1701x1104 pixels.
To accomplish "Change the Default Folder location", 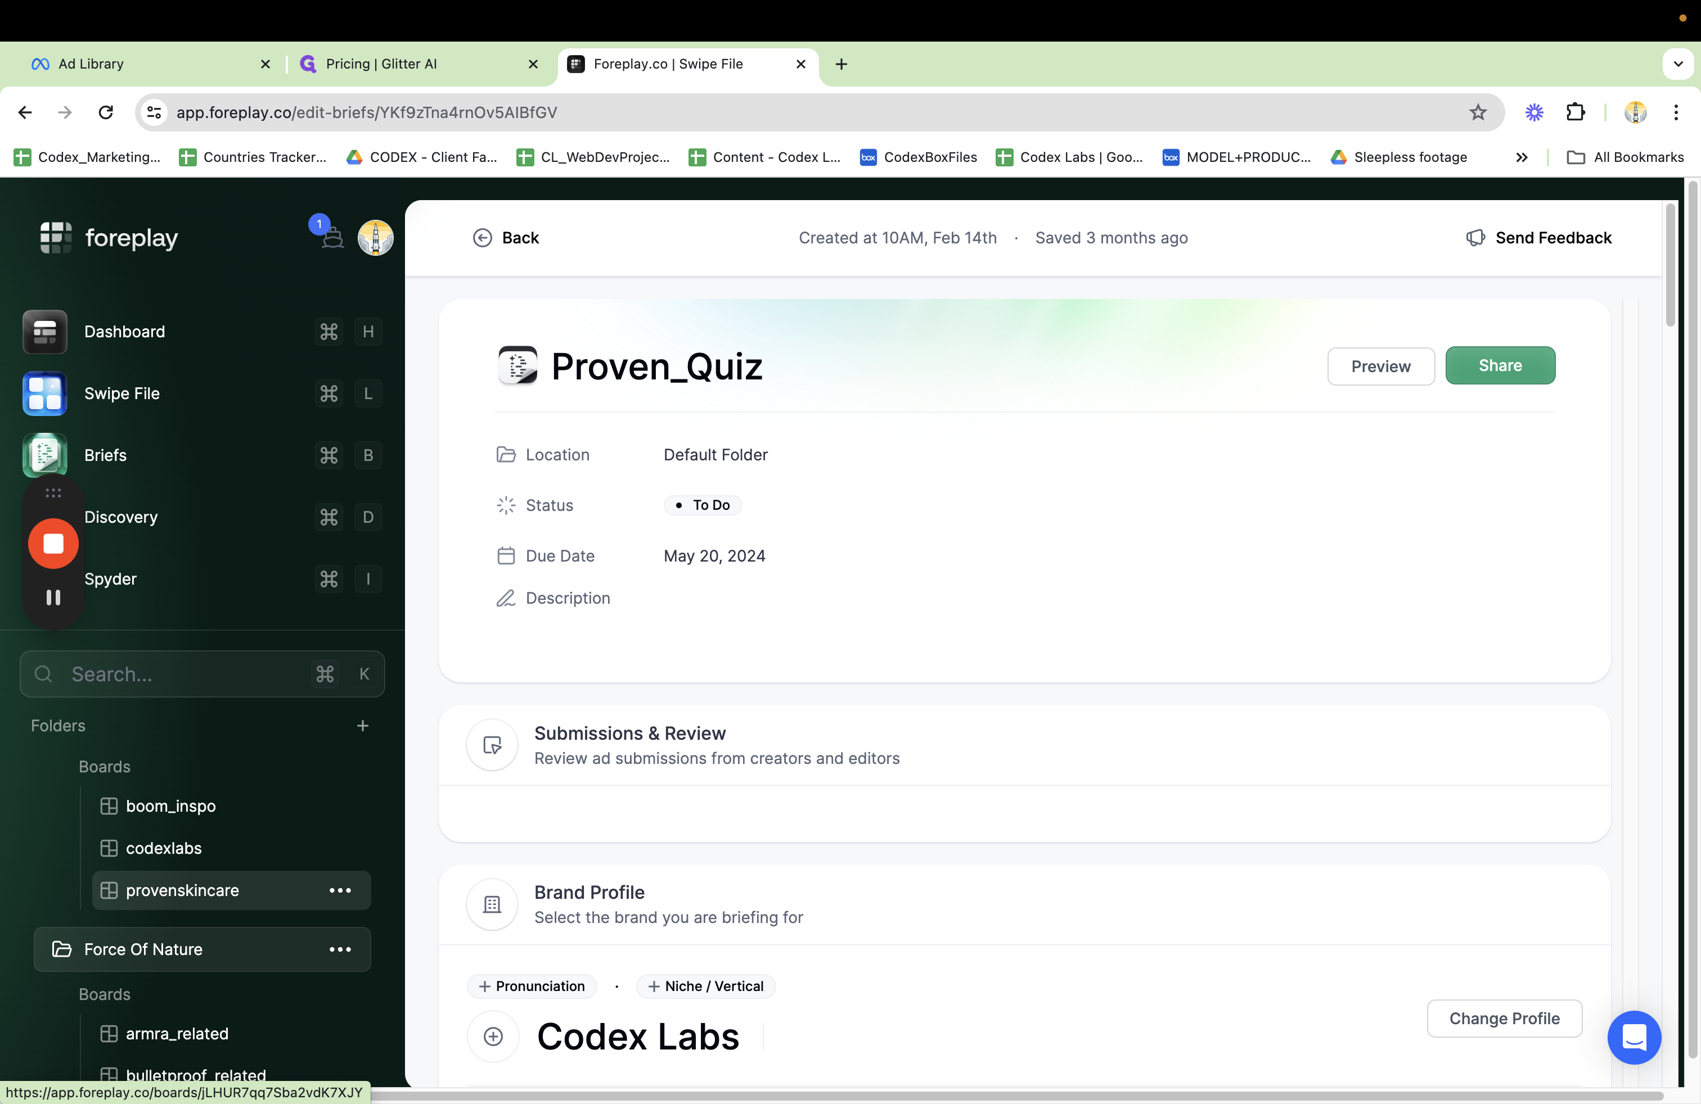I will point(715,455).
